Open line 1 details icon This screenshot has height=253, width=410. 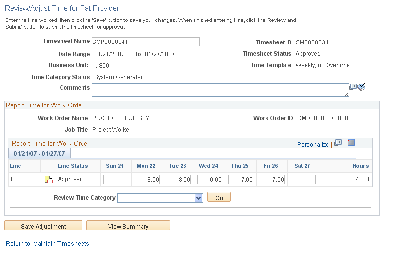(49, 179)
